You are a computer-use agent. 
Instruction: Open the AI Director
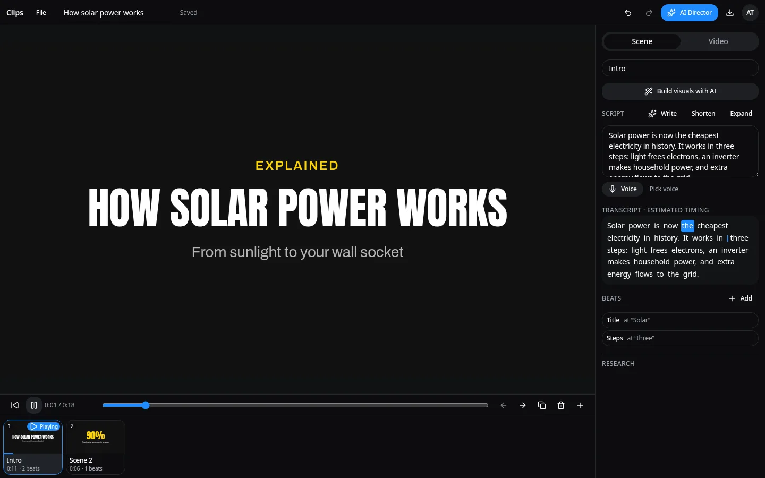tap(690, 13)
